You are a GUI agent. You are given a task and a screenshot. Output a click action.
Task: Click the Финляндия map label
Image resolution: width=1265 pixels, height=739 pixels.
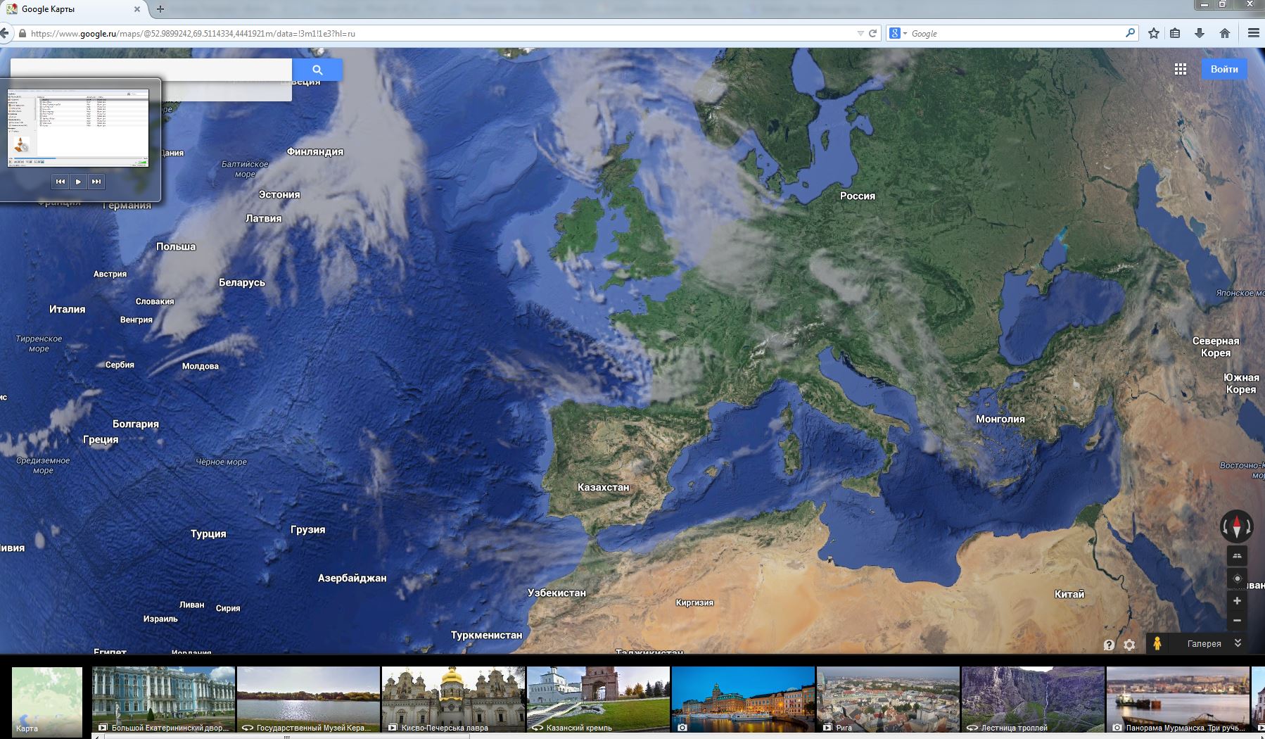[315, 151]
